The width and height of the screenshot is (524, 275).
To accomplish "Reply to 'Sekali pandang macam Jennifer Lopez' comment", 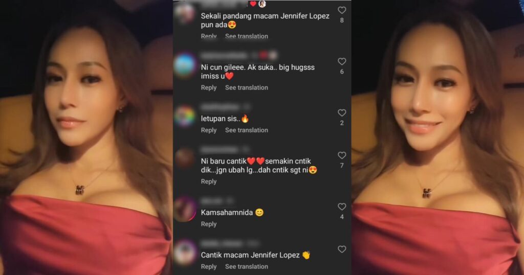I will pos(209,36).
